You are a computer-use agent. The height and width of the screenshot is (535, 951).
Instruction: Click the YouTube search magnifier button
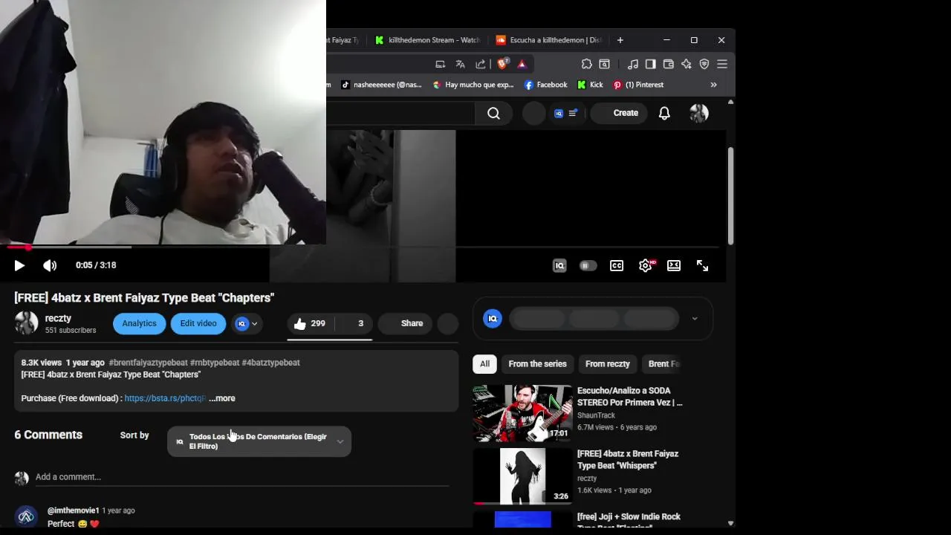point(493,113)
